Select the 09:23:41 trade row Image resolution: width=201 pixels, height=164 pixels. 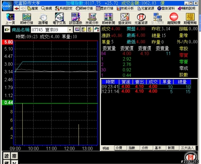[x=146, y=87]
